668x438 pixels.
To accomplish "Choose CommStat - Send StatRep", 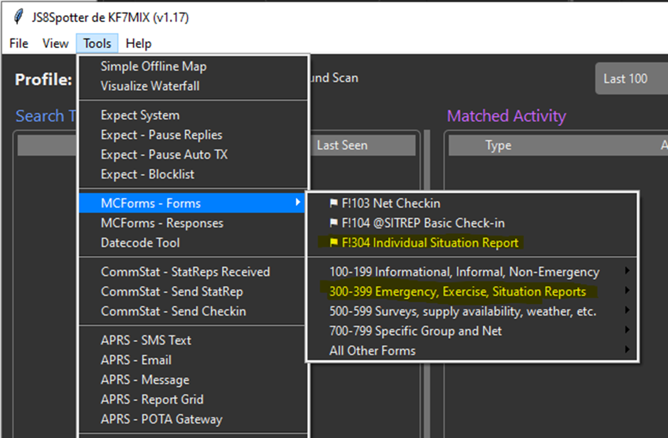I will tap(193, 292).
